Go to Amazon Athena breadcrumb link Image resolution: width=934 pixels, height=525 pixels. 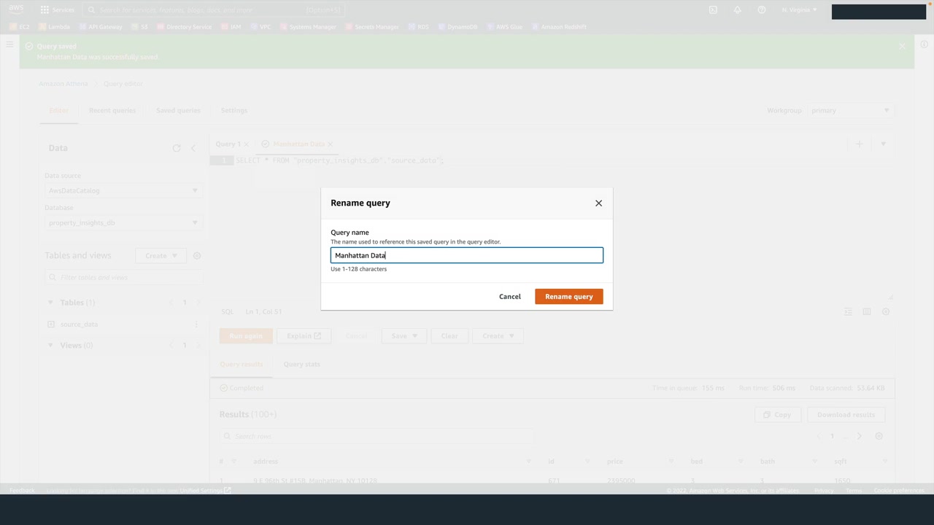click(x=63, y=84)
